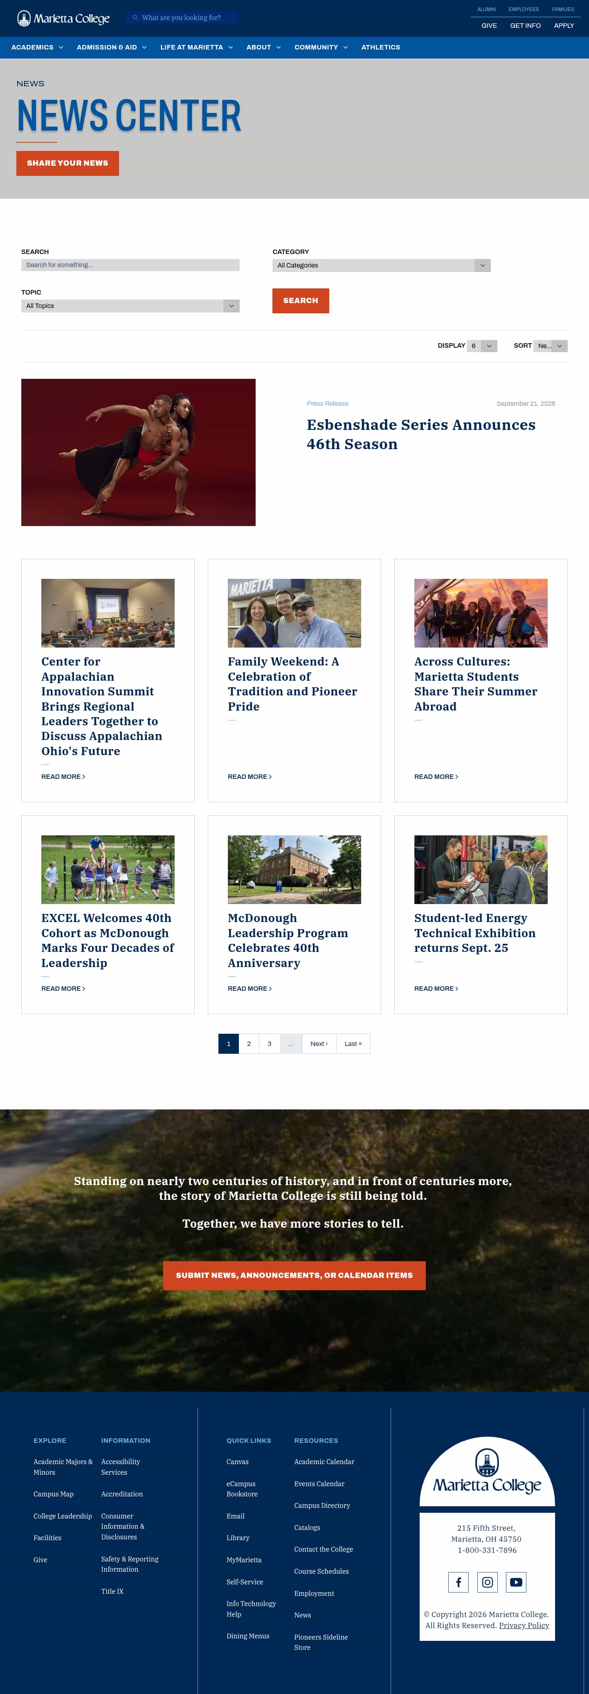Change the Display count dropdown
This screenshot has height=1694, width=589.
[x=482, y=346]
